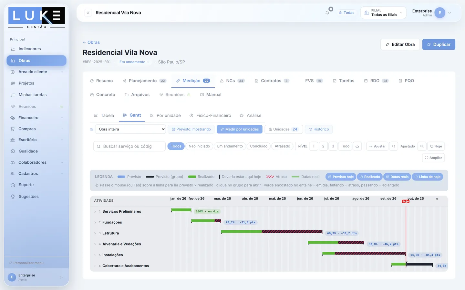
Task: Click the zoom in magnifier icon
Action: tap(422, 146)
